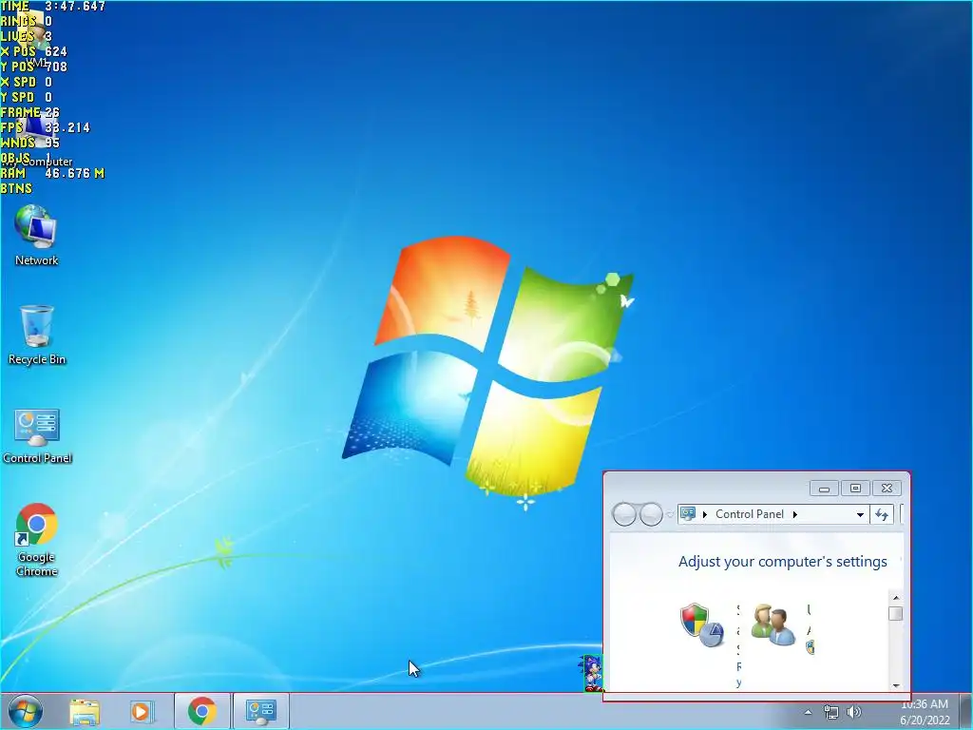Image resolution: width=973 pixels, height=730 pixels.
Task: Expand the arrow after Control Panel breadcrumb
Action: coord(795,514)
